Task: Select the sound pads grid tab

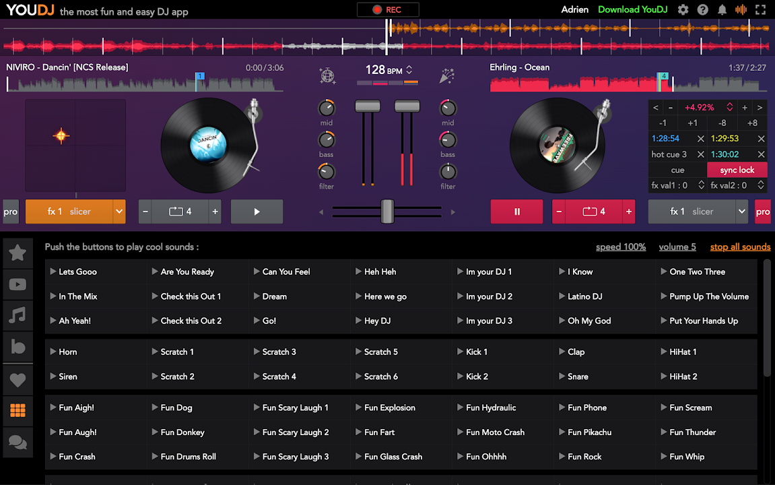Action: (x=18, y=410)
